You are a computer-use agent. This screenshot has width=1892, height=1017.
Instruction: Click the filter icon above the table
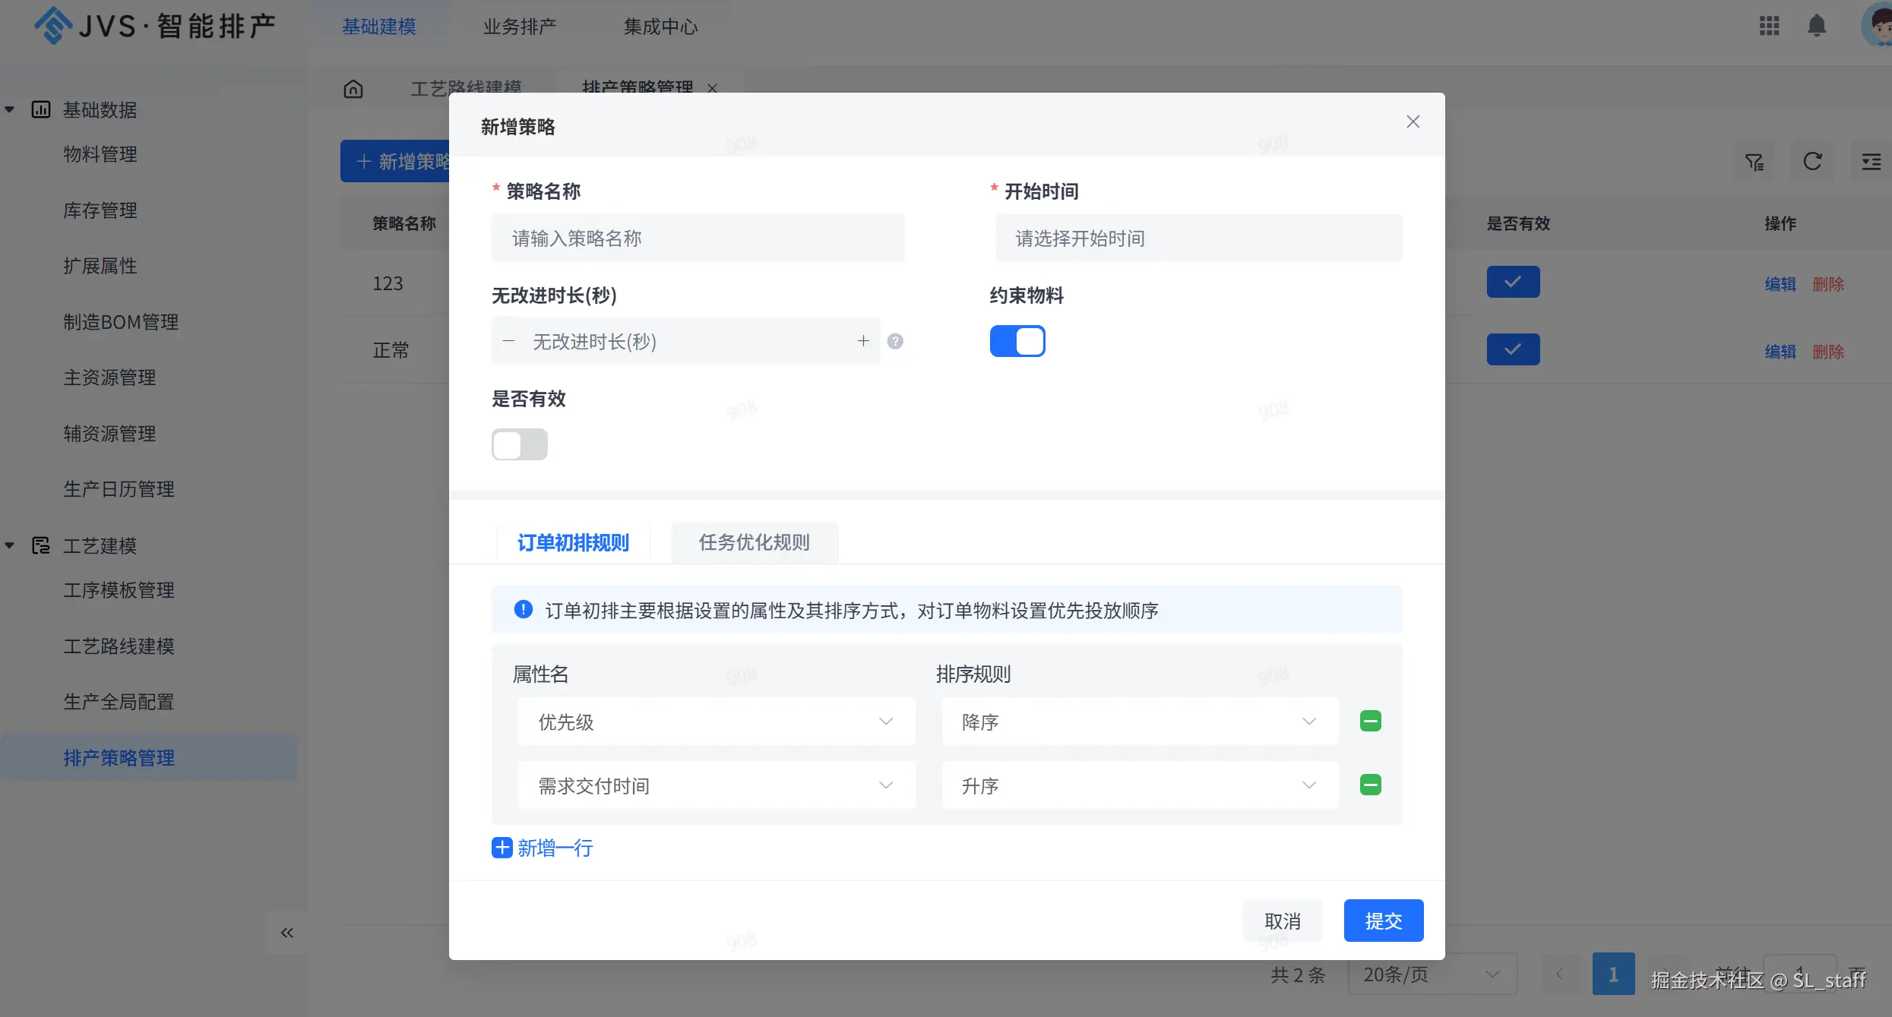[1754, 162]
